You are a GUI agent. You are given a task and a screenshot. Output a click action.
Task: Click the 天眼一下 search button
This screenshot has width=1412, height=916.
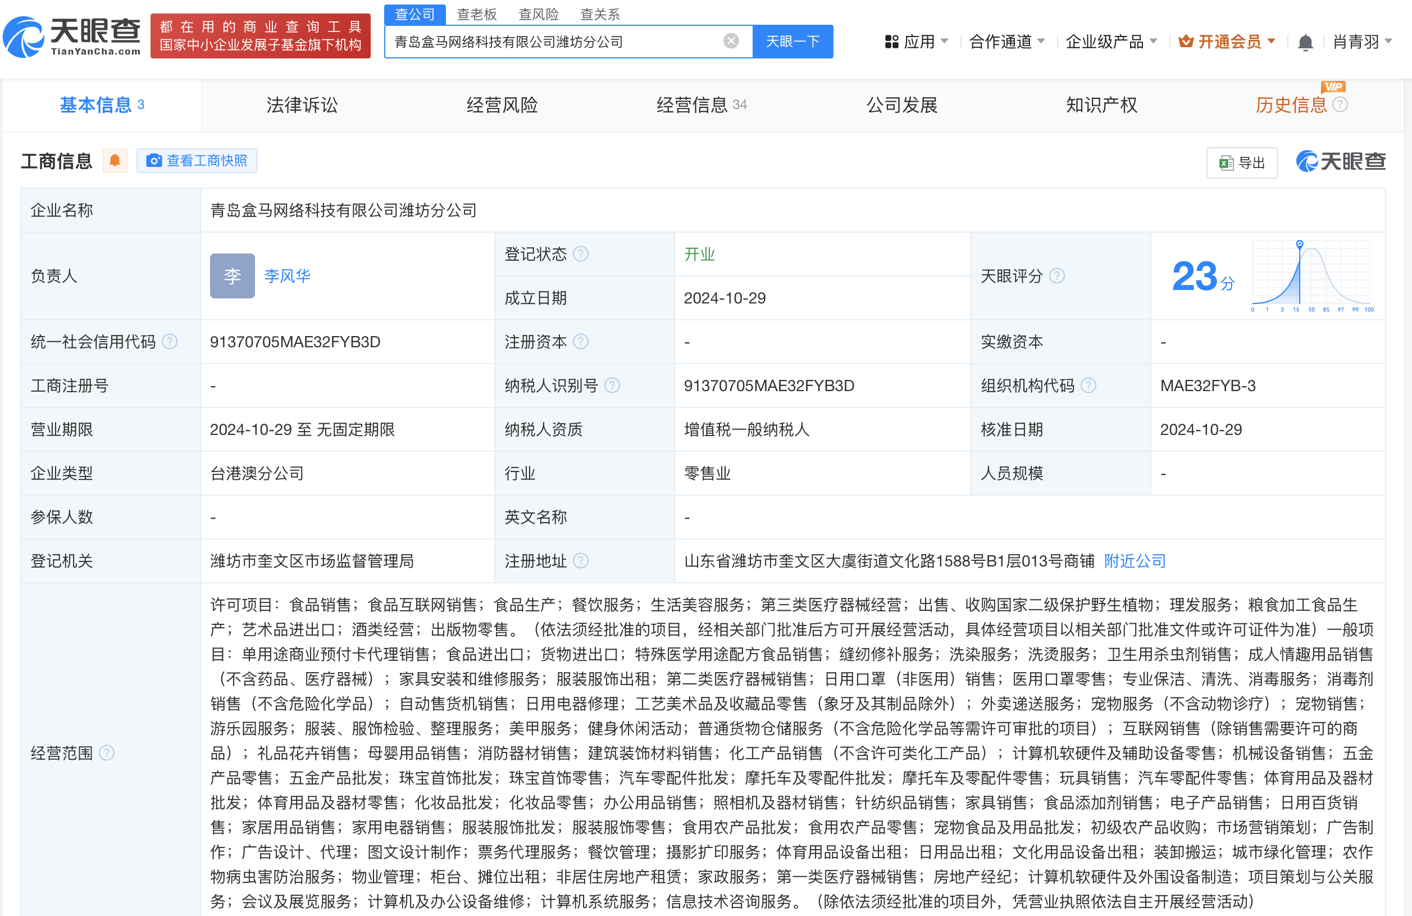[792, 41]
